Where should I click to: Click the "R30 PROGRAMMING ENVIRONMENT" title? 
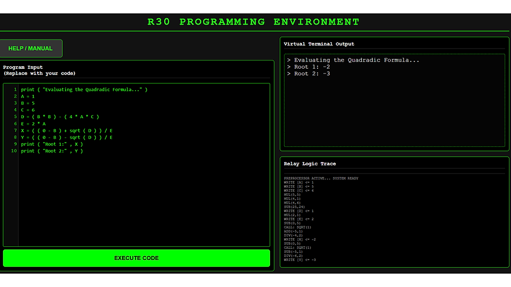(253, 22)
